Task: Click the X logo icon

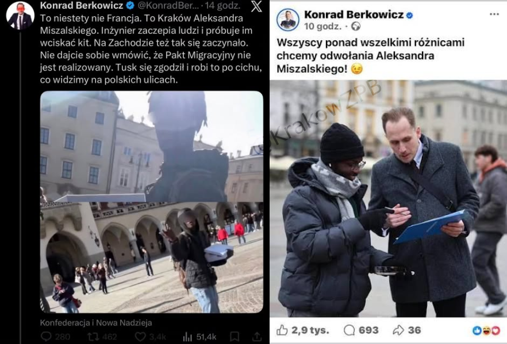Action: tap(256, 6)
